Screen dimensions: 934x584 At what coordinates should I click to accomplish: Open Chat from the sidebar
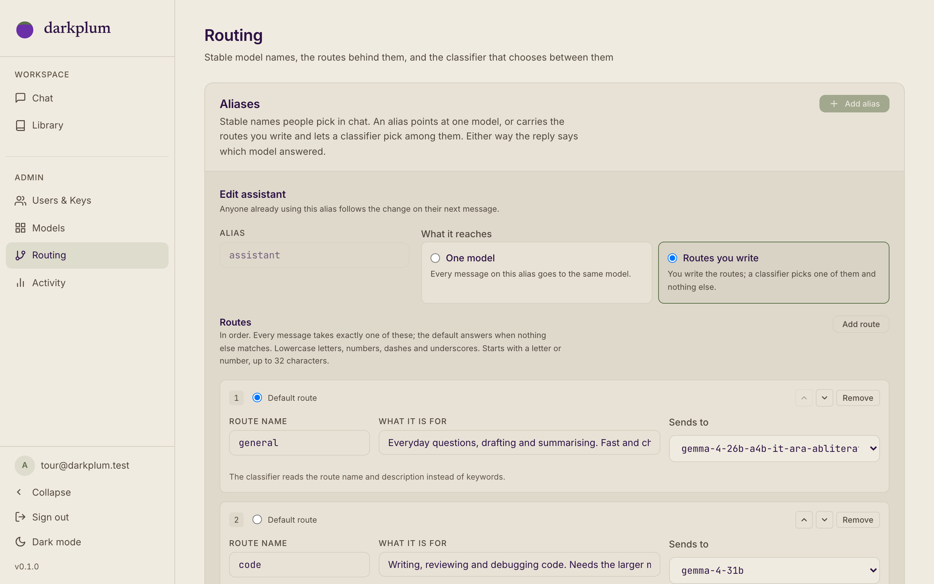(87, 98)
